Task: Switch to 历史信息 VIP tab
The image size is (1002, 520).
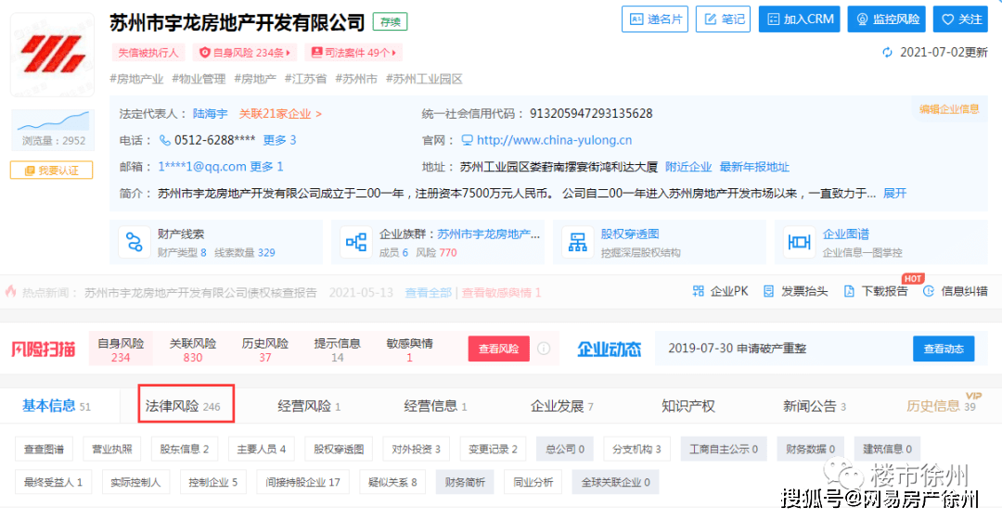Action: [x=942, y=404]
